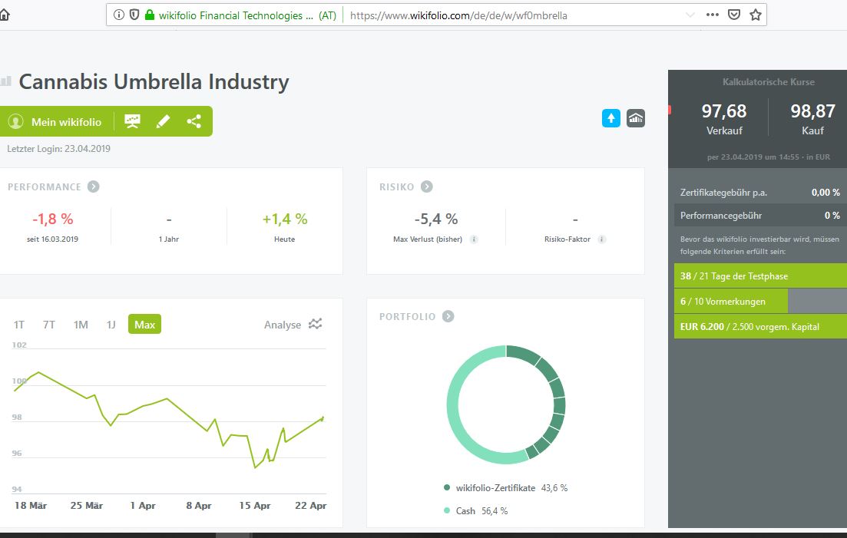Open the address bar history dropdown
Screen dimensions: 847x538
[x=690, y=15]
